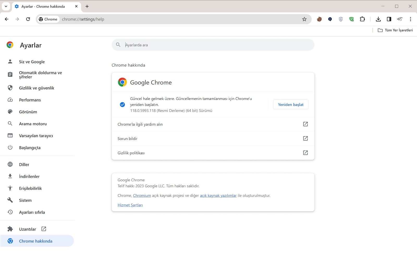This screenshot has height=275, width=417.
Task: Select Chrome hakkında in sidebar
Action: click(x=37, y=241)
